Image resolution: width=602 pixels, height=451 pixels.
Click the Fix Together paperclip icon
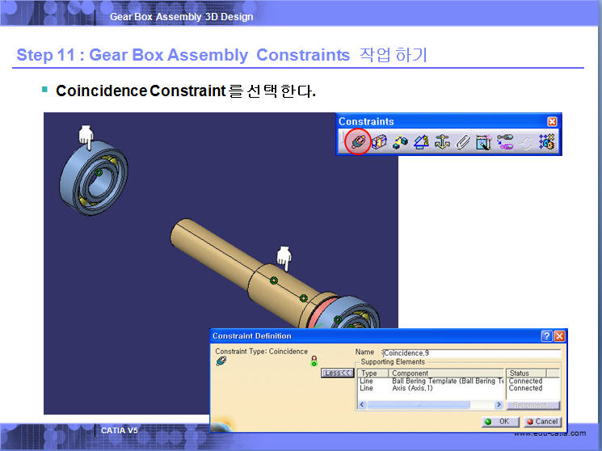[463, 142]
